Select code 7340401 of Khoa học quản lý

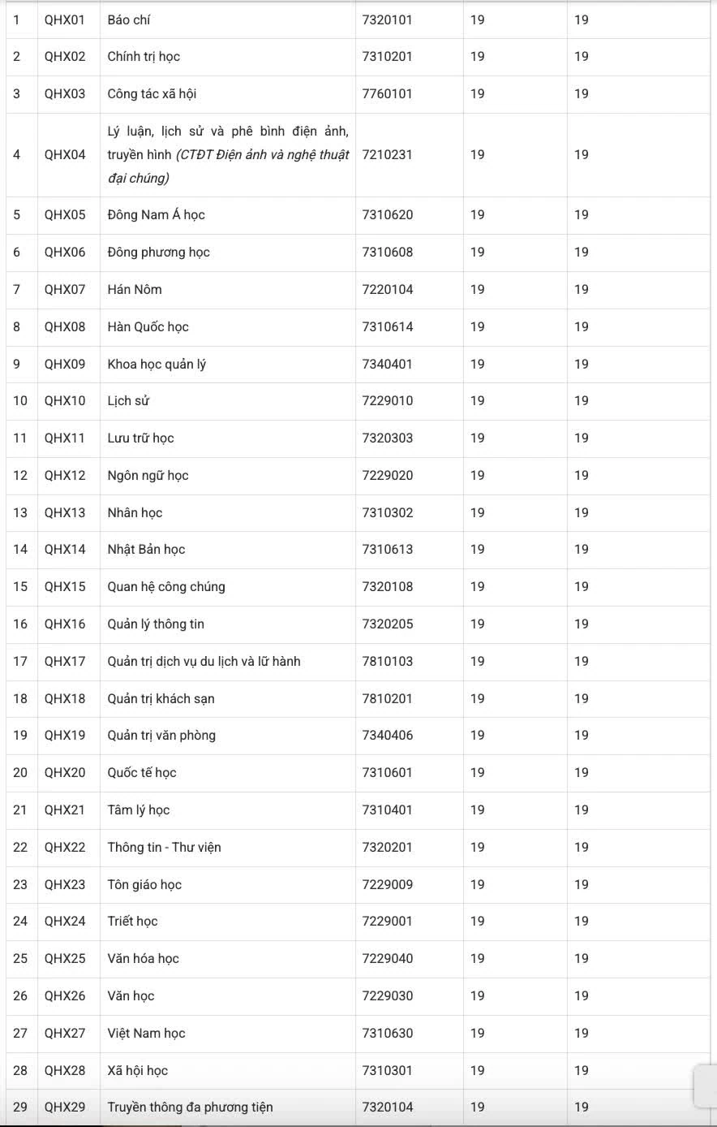388,365
